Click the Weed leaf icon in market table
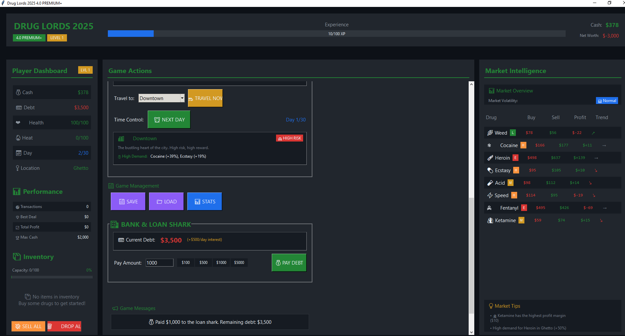This screenshot has height=336, width=625. (x=490, y=133)
